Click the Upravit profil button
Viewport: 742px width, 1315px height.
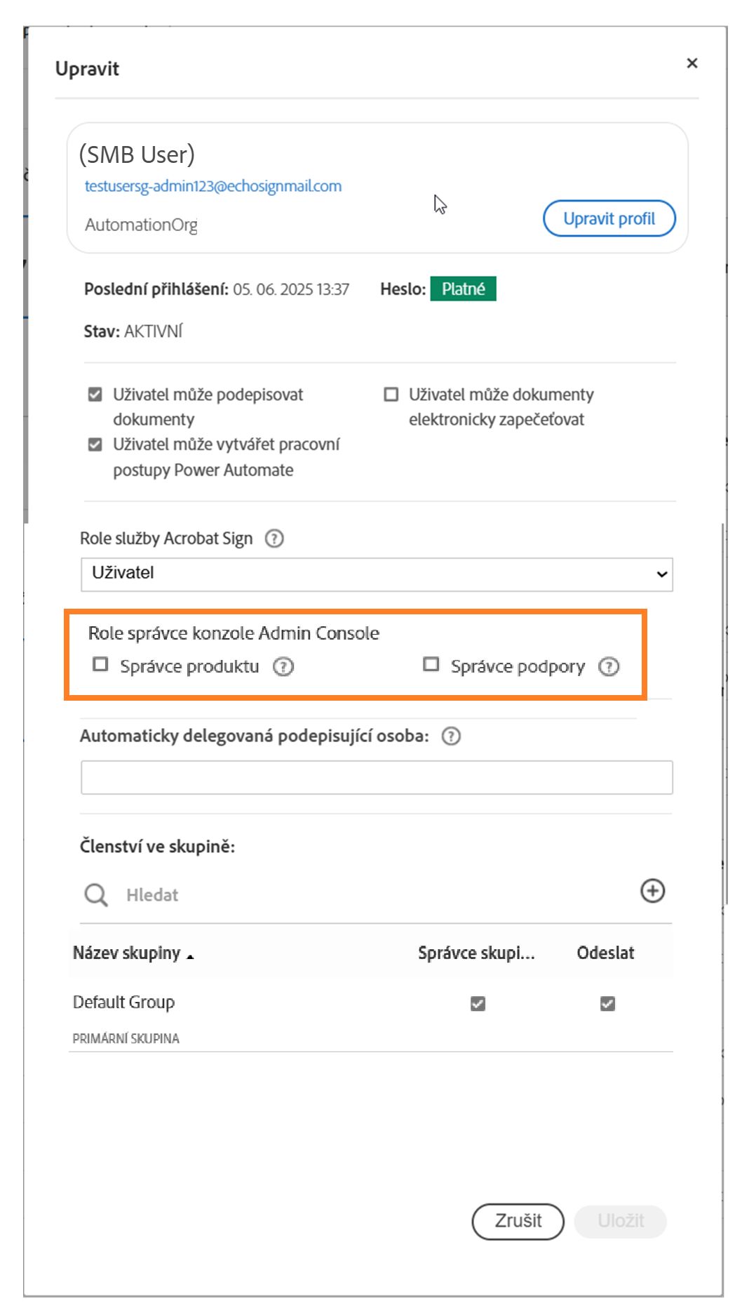click(x=609, y=218)
